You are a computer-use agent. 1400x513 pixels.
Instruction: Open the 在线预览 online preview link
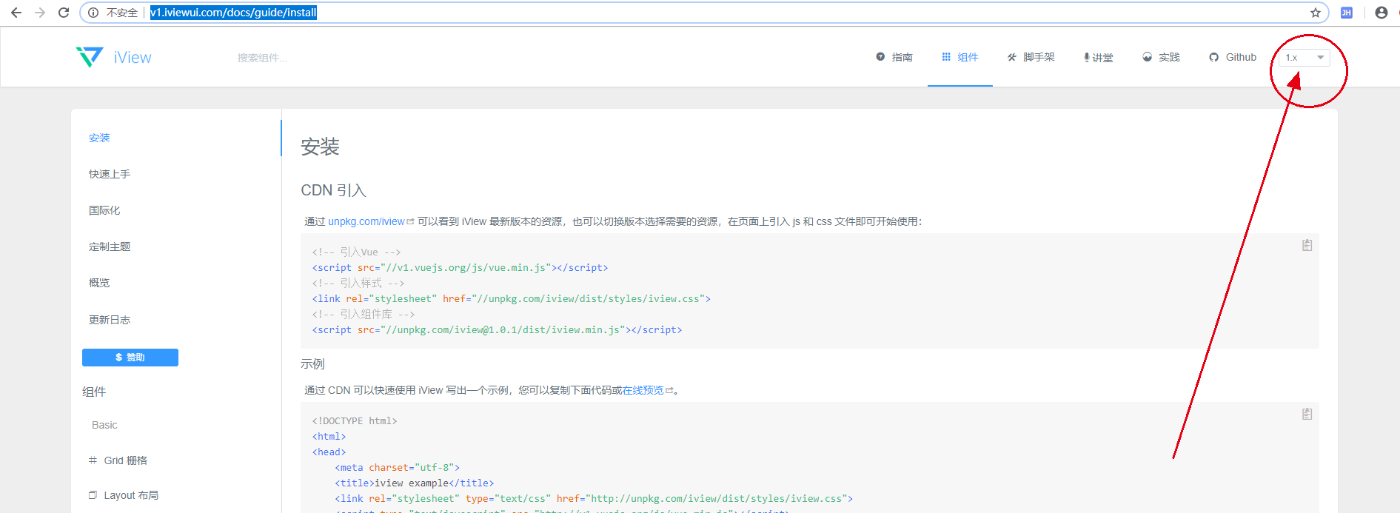click(643, 390)
